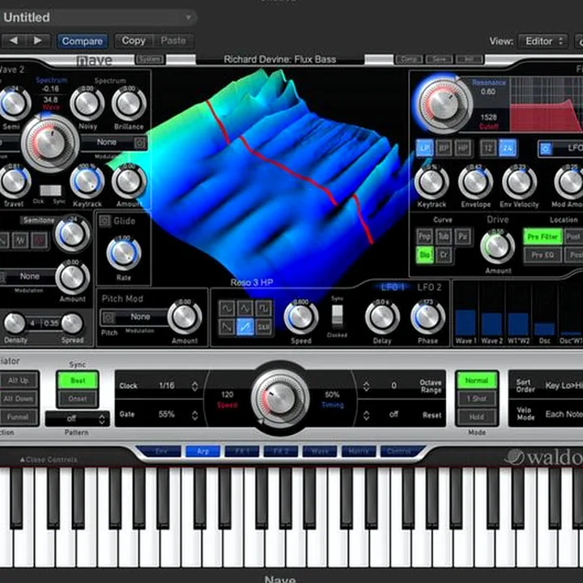Switch to the Env tab
The width and height of the screenshot is (583, 583).
coord(161,451)
